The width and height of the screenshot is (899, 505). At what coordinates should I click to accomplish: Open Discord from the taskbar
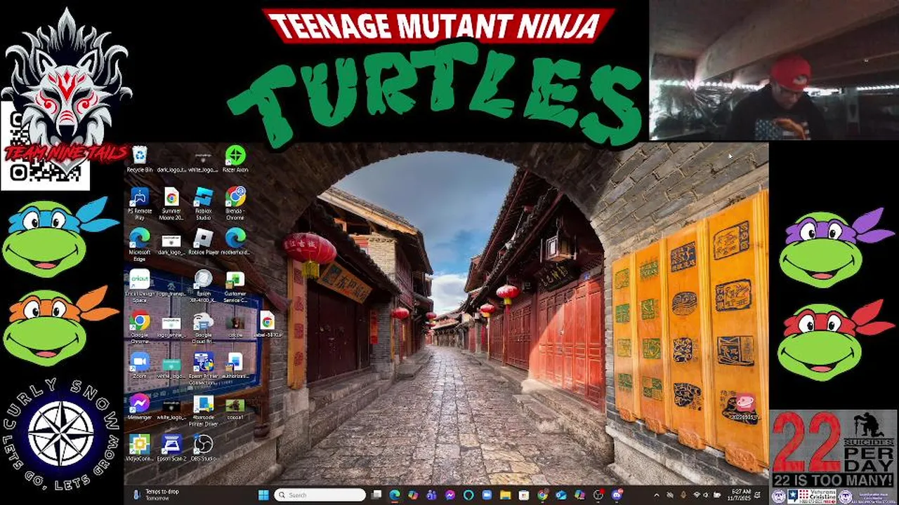pos(617,495)
